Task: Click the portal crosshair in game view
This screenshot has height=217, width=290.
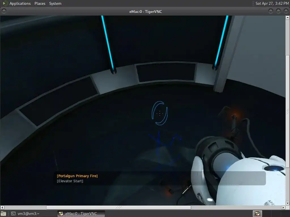Action: click(160, 113)
